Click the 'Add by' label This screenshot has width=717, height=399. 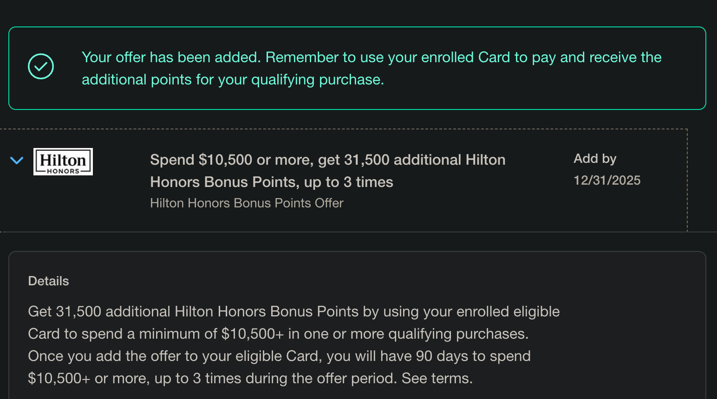point(595,159)
